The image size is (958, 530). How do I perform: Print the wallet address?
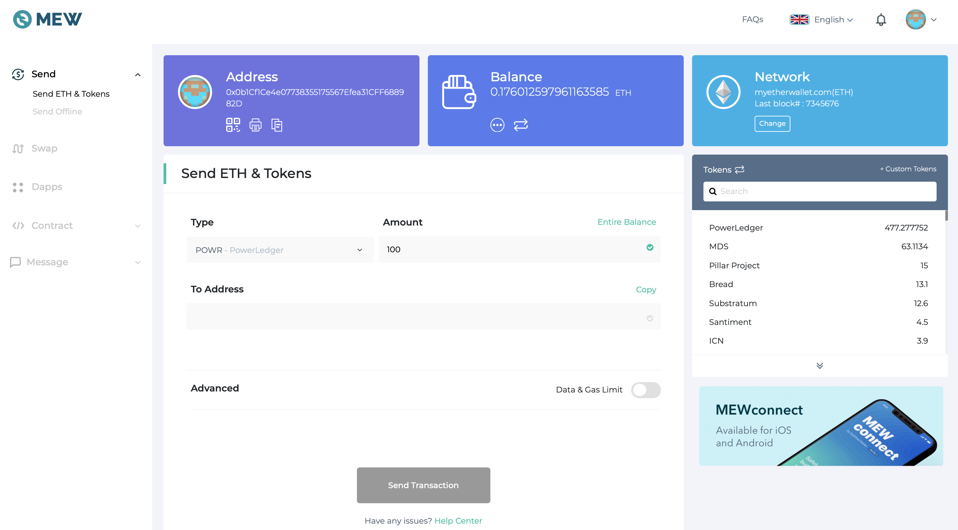pos(255,125)
